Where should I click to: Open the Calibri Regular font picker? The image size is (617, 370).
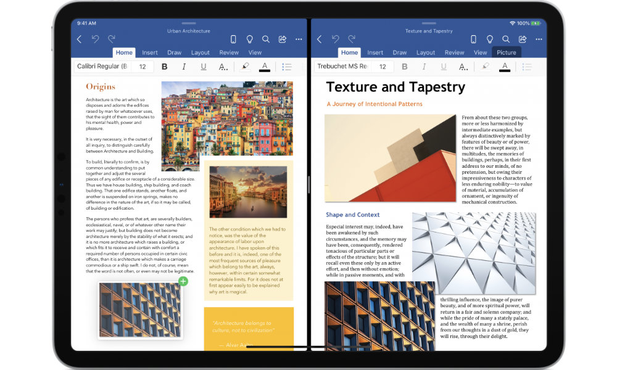(102, 67)
